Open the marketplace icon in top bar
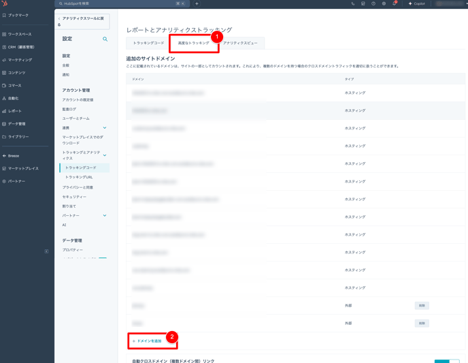The width and height of the screenshot is (468, 363). pos(363,3)
